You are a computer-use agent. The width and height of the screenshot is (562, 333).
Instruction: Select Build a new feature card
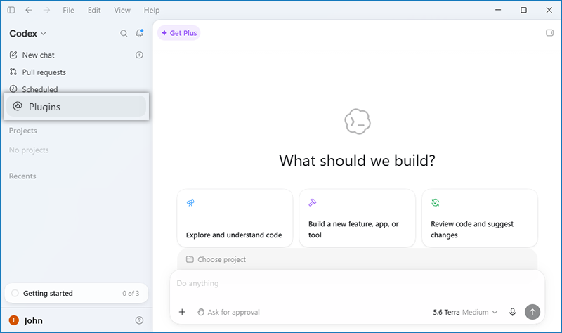tap(358, 218)
